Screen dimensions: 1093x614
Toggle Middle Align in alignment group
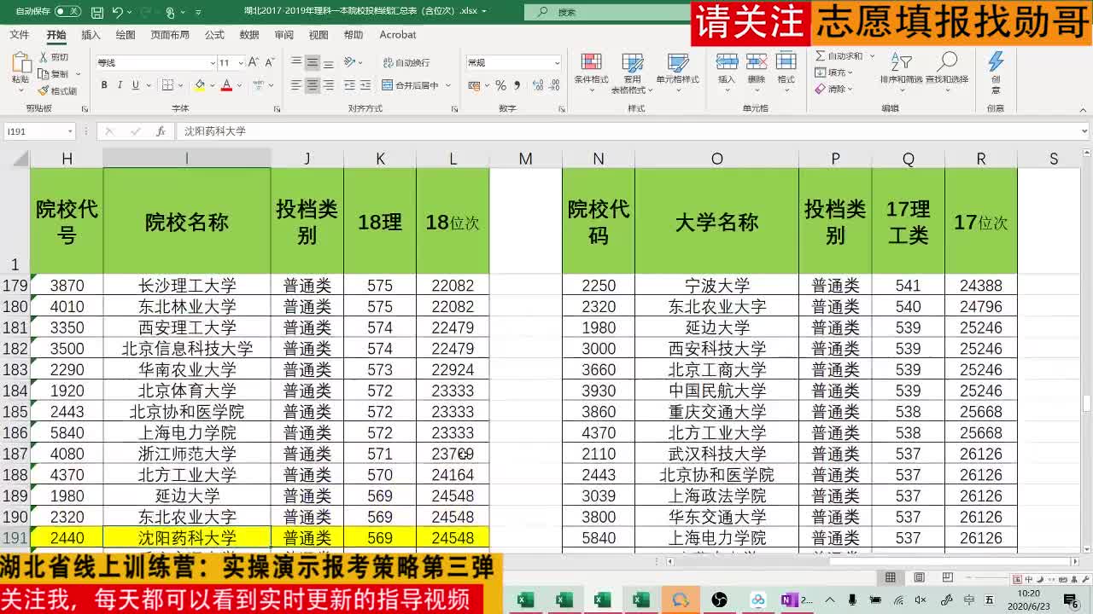[x=313, y=63]
